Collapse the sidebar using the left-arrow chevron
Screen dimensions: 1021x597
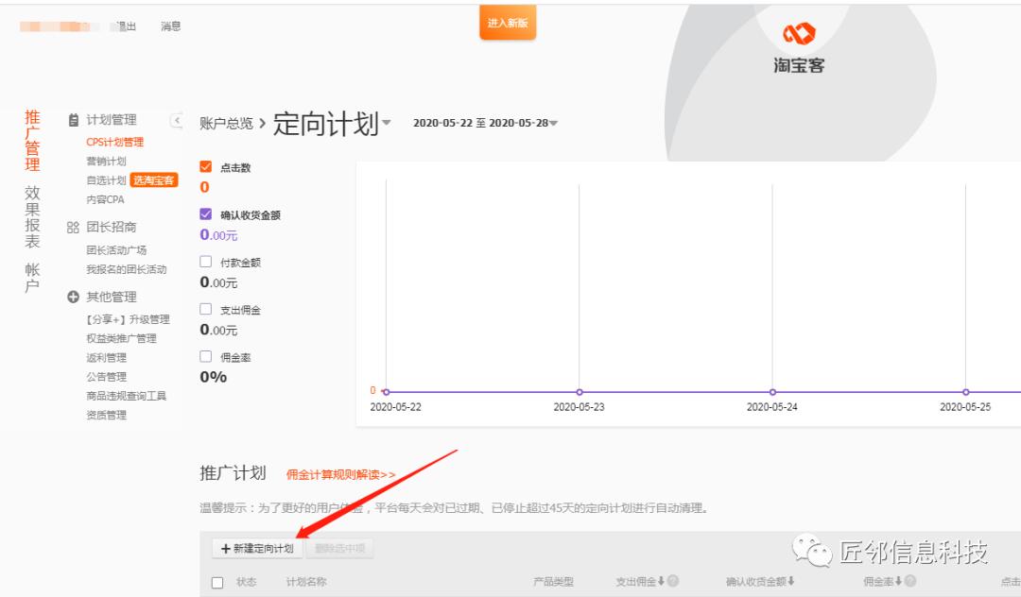[177, 120]
